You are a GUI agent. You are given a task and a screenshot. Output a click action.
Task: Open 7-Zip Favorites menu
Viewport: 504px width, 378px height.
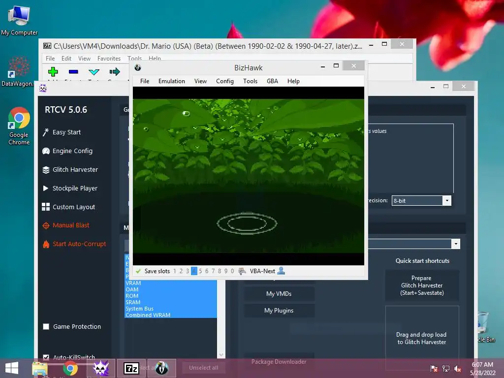[109, 59]
